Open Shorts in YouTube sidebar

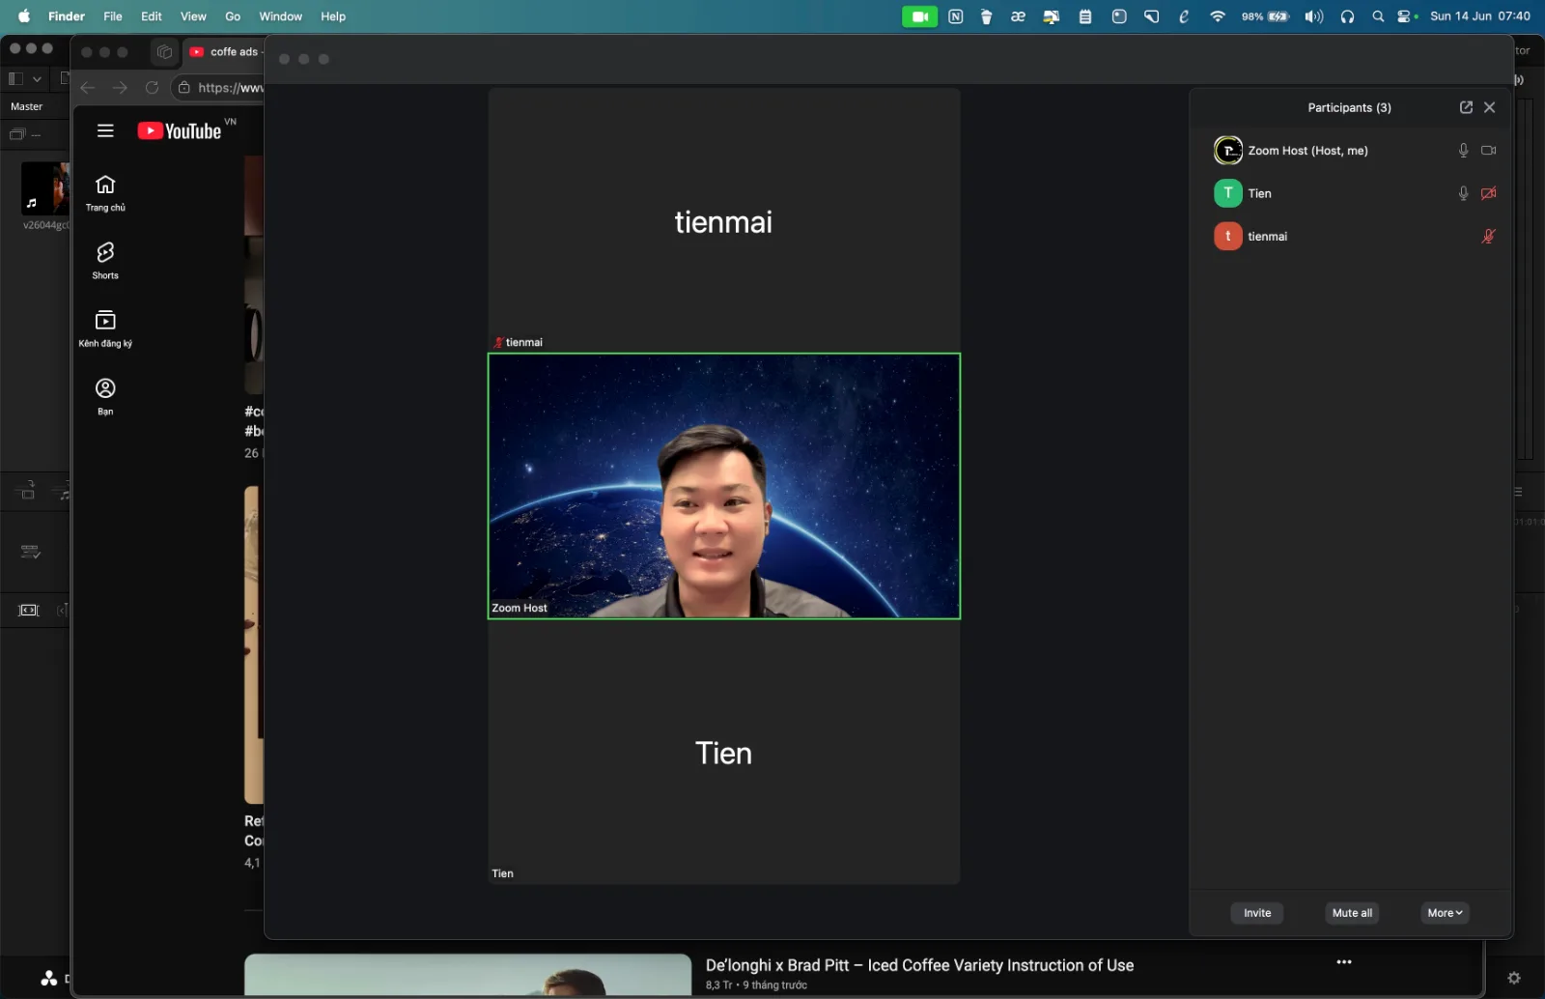pyautogui.click(x=105, y=261)
